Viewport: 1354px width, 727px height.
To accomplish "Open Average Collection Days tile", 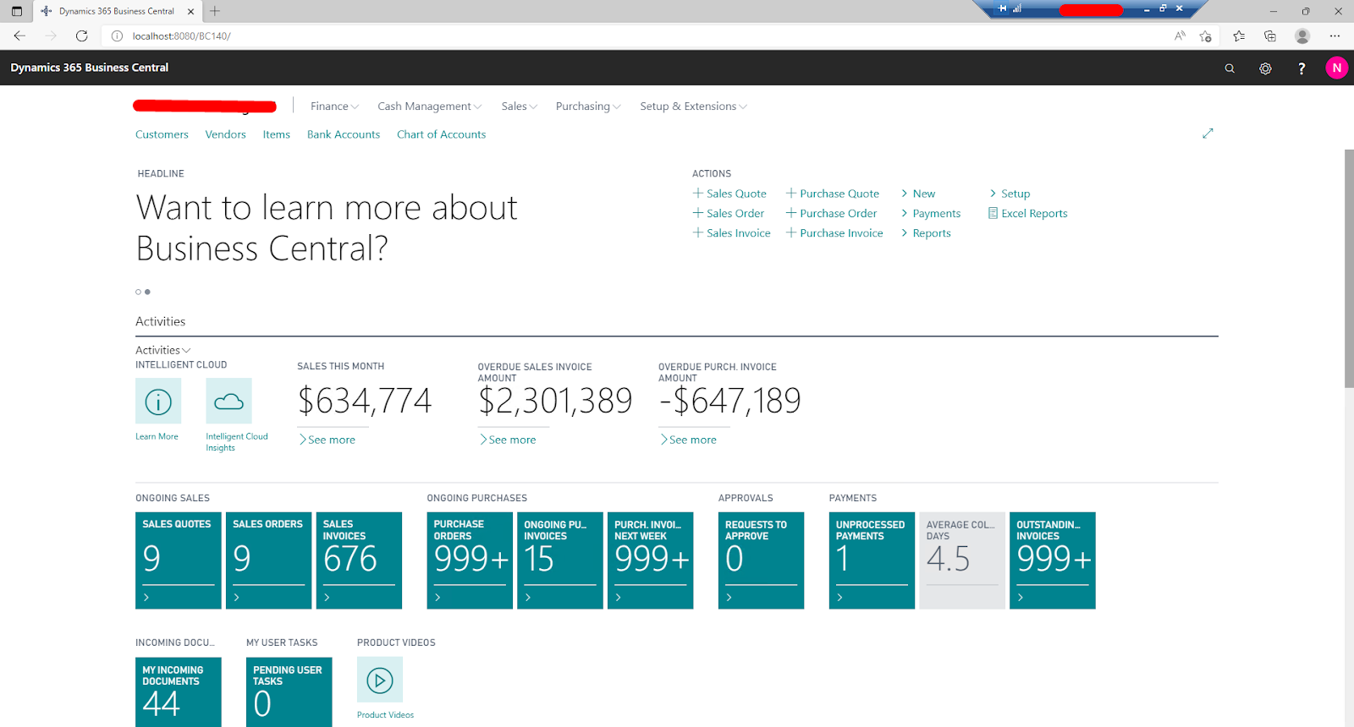I will click(x=962, y=560).
